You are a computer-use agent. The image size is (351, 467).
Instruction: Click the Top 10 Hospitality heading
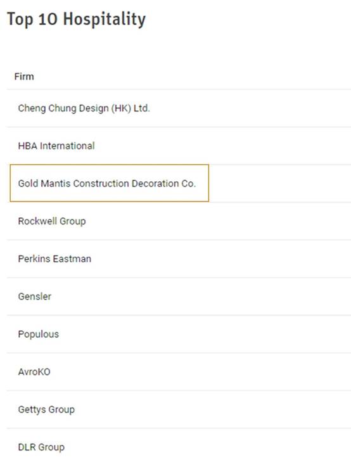point(76,20)
